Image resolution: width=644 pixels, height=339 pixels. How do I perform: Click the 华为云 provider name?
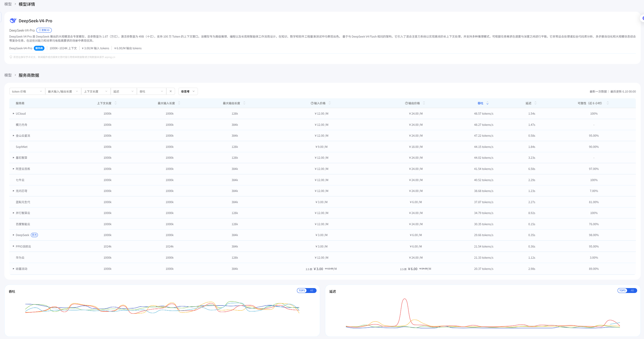[20, 258]
